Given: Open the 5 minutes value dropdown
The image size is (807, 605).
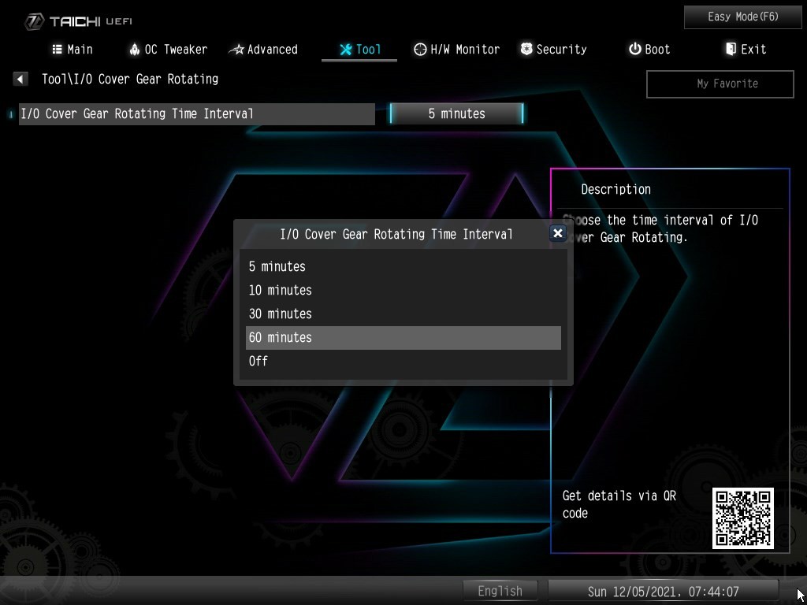Looking at the screenshot, I should tap(456, 113).
